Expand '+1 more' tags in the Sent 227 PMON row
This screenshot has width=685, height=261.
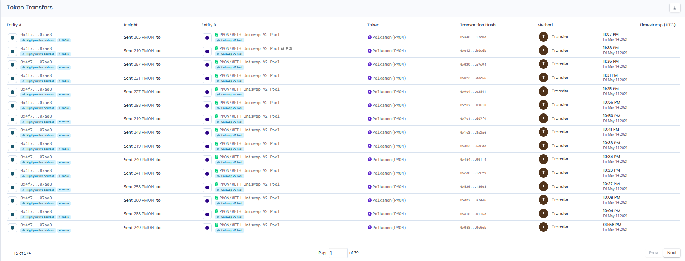[x=64, y=95]
